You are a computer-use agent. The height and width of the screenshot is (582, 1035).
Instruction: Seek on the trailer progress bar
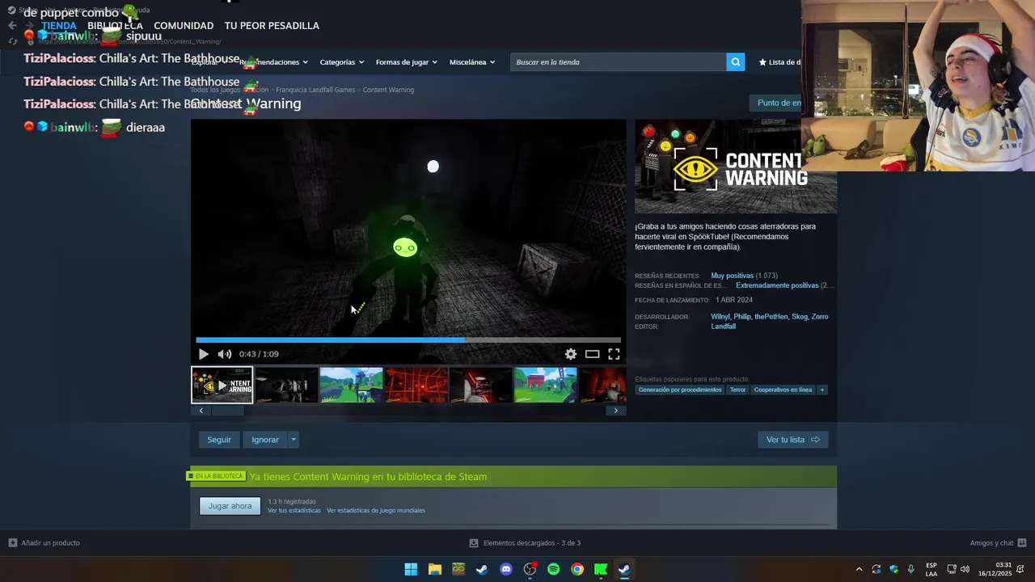click(x=408, y=340)
